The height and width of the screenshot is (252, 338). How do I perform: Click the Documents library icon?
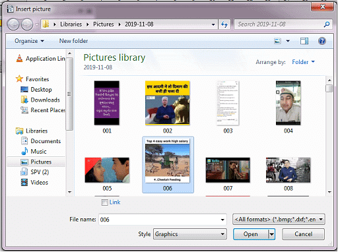pos(24,141)
